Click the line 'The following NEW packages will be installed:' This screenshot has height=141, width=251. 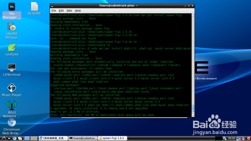(85, 95)
